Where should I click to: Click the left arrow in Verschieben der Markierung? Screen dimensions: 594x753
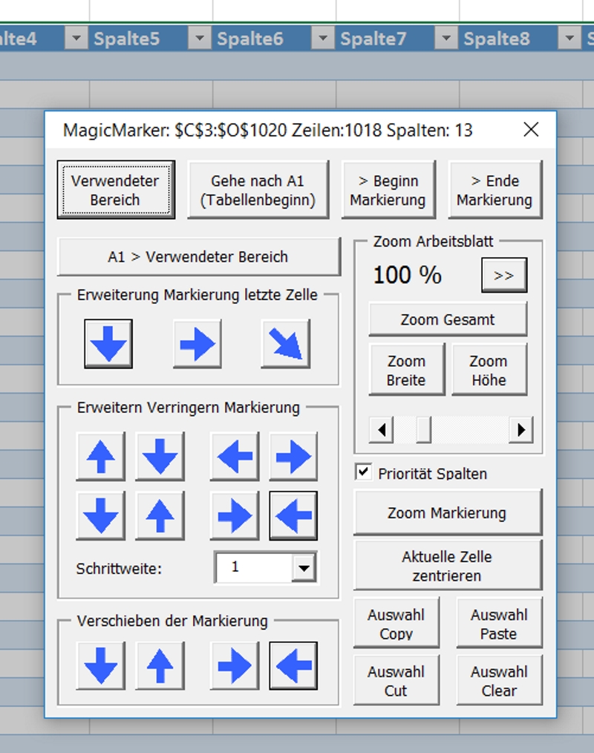pos(293,665)
